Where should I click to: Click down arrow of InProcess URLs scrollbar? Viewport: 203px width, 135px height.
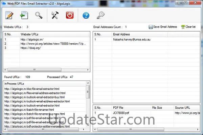click(x=88, y=125)
